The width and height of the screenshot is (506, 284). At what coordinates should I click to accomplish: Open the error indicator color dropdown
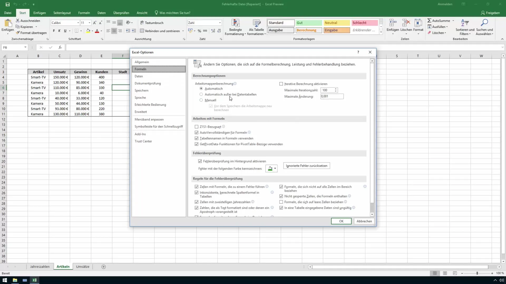(x=275, y=169)
